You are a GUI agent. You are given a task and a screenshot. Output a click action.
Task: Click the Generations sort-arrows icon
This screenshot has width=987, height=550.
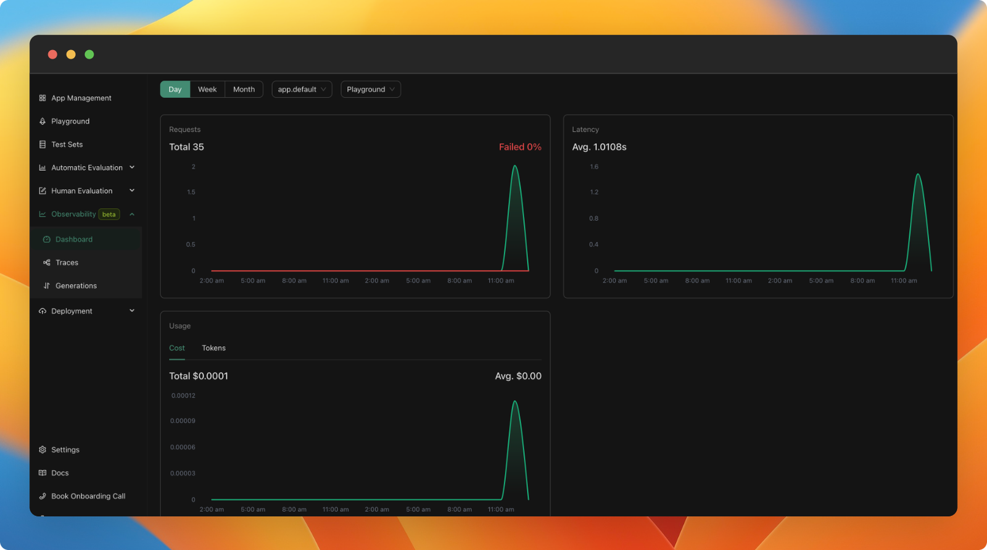click(46, 286)
